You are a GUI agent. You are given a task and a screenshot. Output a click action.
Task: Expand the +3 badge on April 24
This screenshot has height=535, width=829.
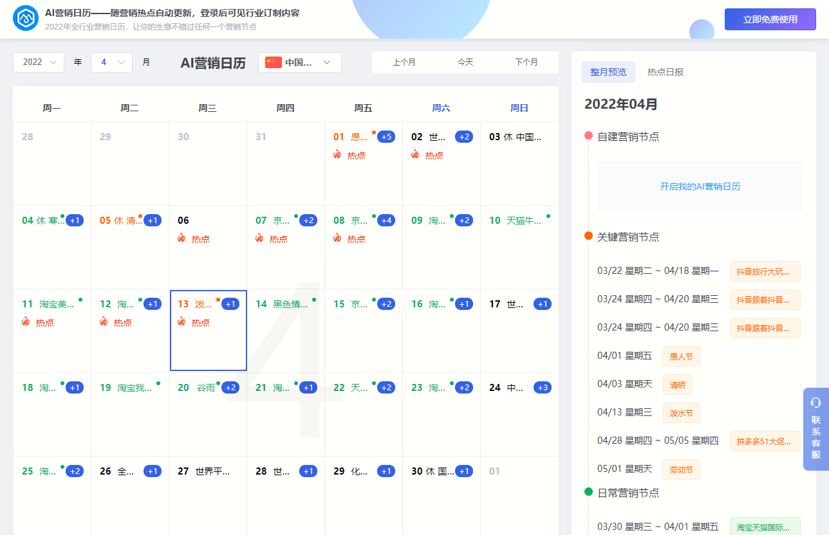(x=542, y=387)
